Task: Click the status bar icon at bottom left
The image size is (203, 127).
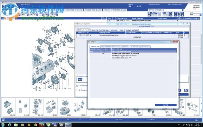Action: point(3,120)
